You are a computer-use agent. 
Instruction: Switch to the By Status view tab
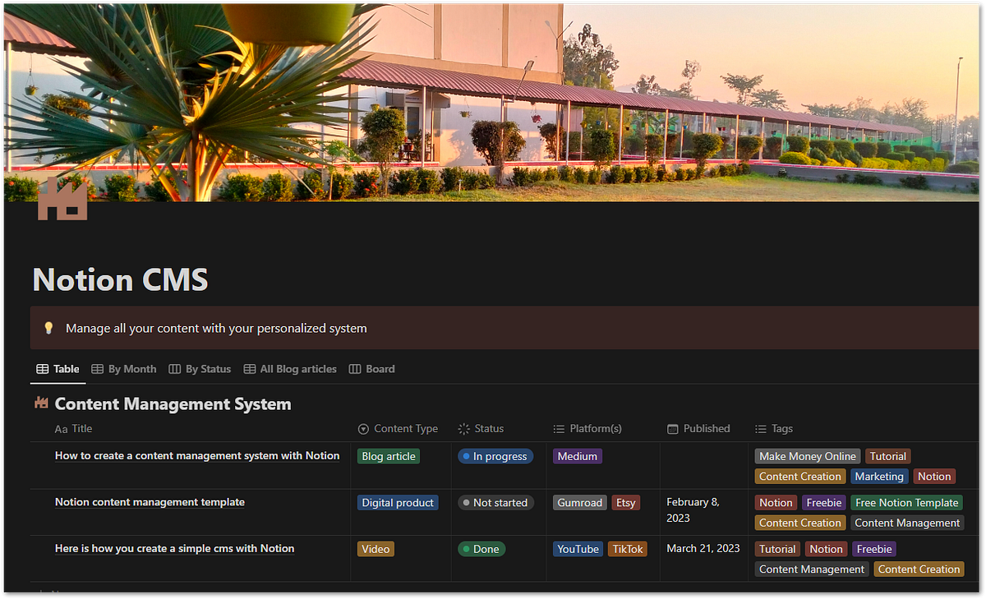[207, 369]
